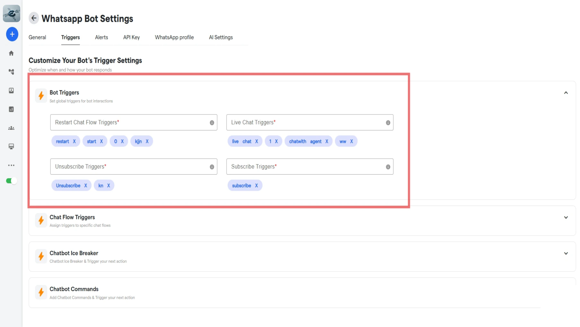The width and height of the screenshot is (580, 327).
Task: Go back using the arrow button
Action: pyautogui.click(x=34, y=18)
